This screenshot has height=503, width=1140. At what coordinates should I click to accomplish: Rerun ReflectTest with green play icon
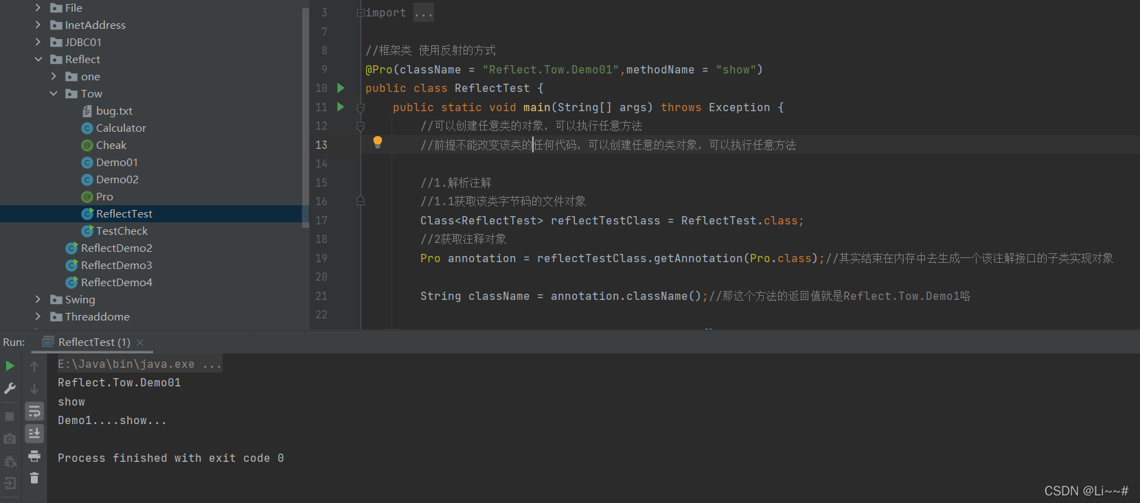10,366
